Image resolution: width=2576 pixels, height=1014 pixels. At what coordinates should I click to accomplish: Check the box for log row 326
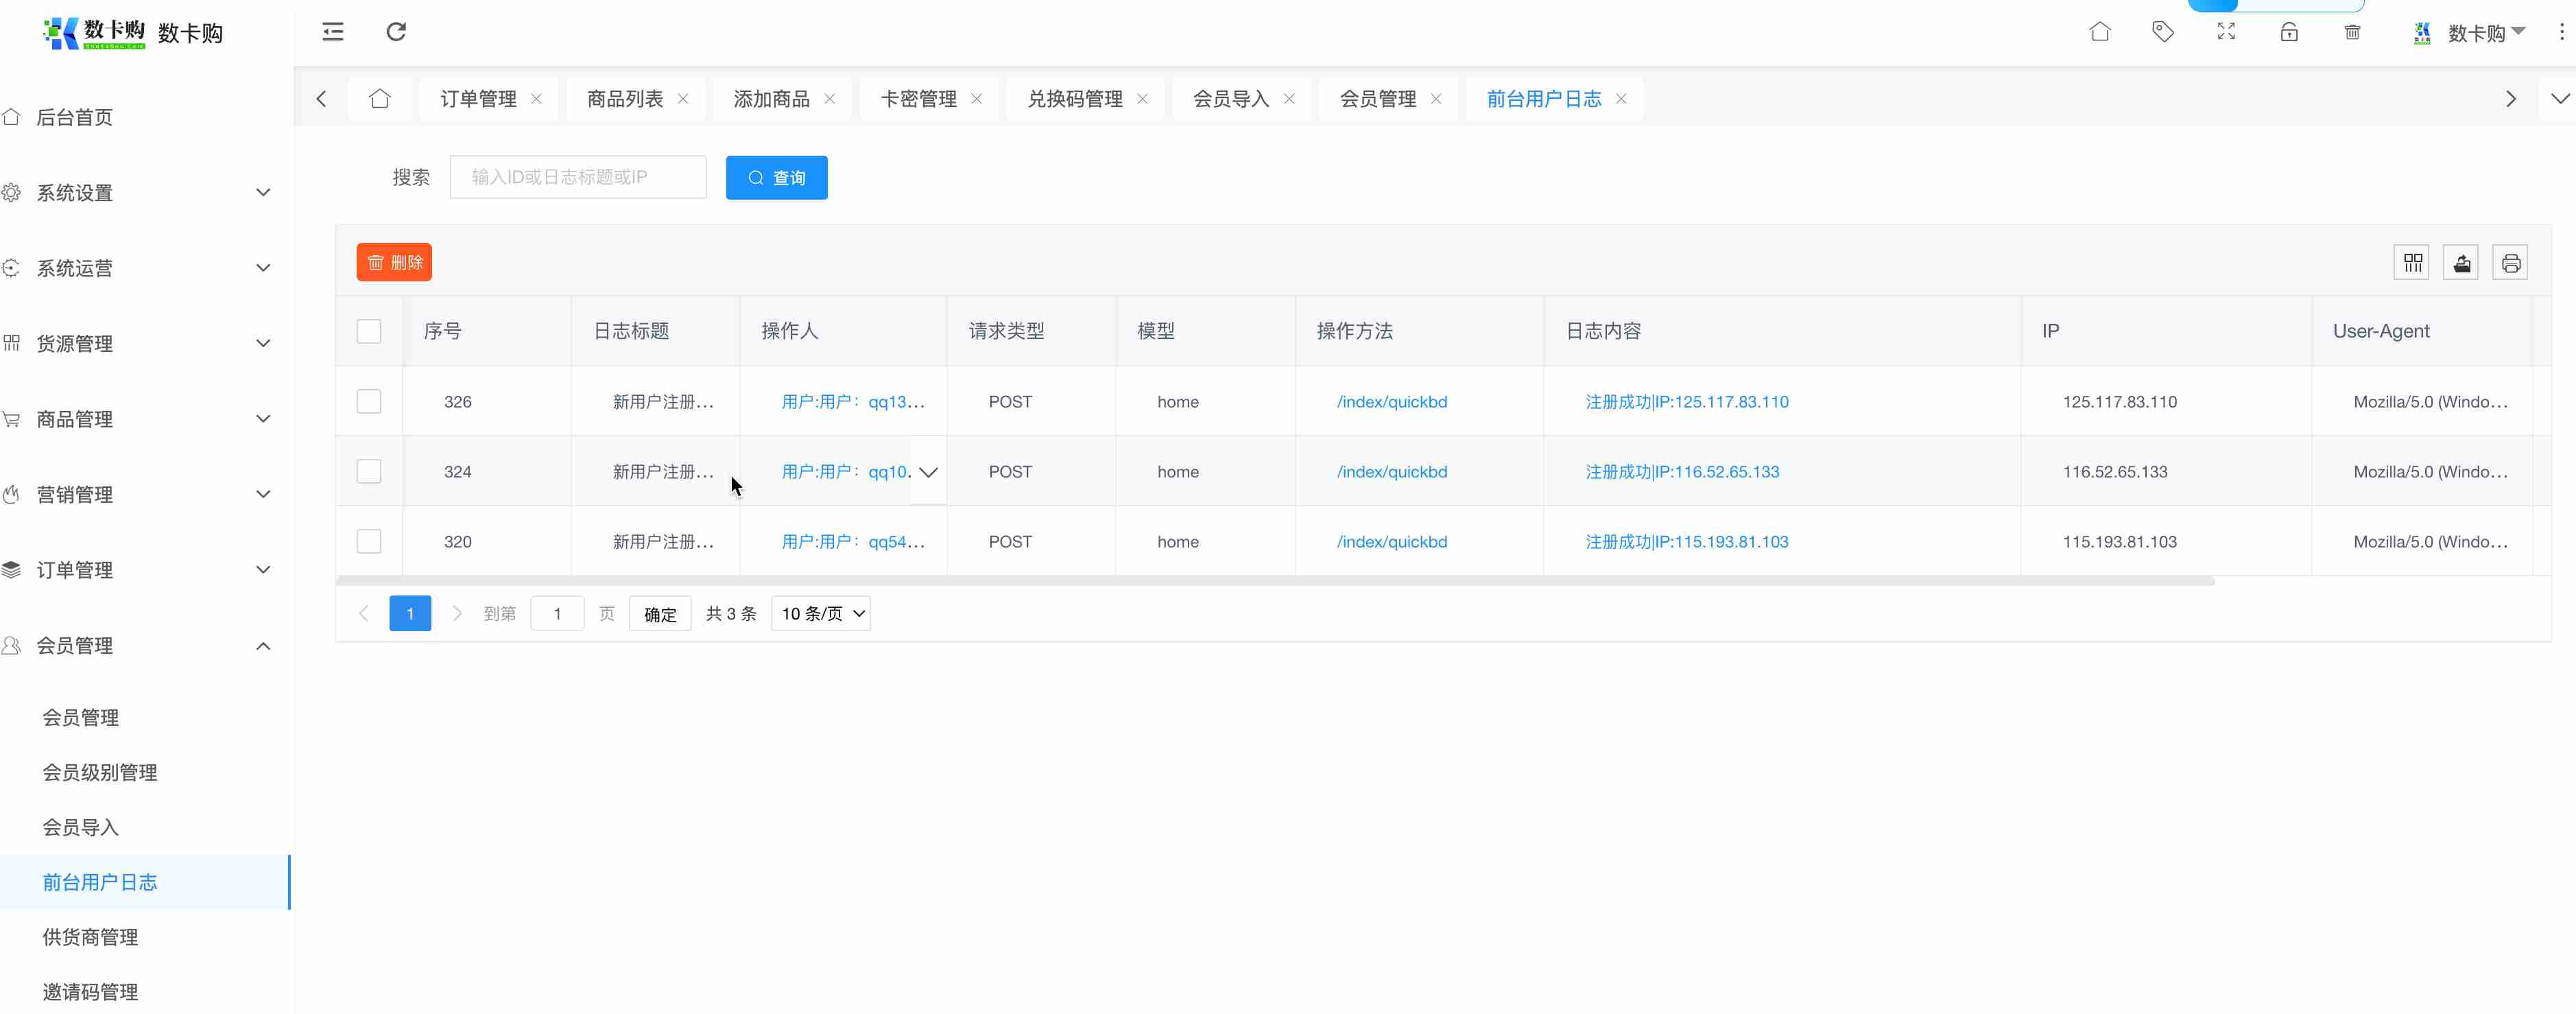click(x=369, y=402)
